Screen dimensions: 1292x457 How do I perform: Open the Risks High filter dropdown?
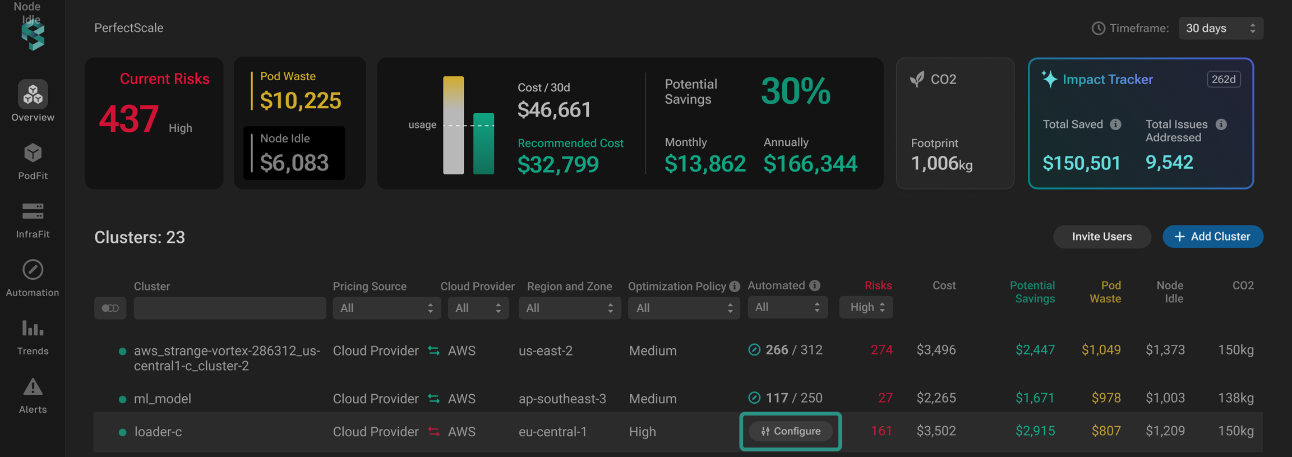[866, 307]
